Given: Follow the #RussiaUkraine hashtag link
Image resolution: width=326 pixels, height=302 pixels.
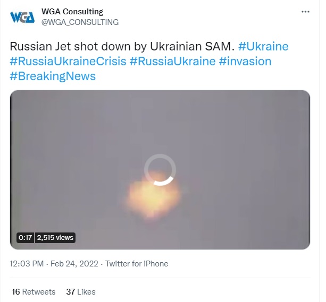Looking at the screenshot, I should (x=172, y=61).
